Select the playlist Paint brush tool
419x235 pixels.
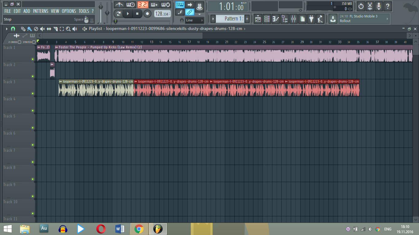tap(29, 29)
